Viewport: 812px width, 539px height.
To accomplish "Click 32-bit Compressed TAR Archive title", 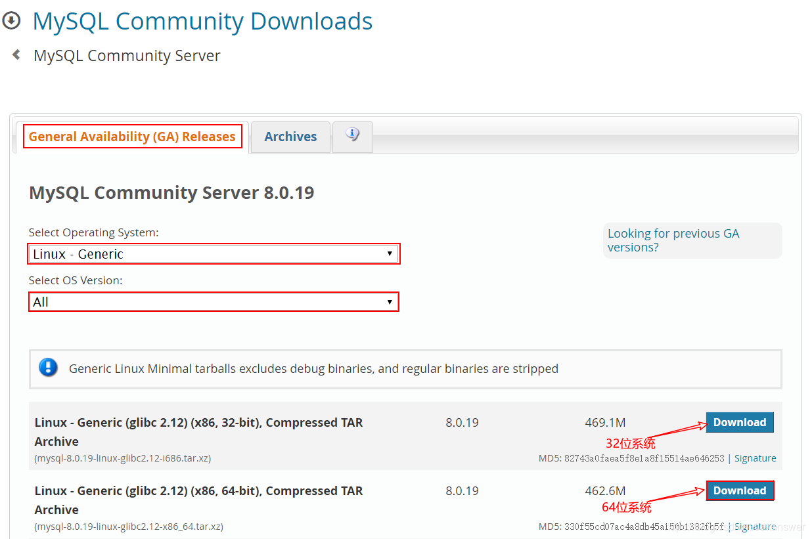I will pyautogui.click(x=198, y=432).
